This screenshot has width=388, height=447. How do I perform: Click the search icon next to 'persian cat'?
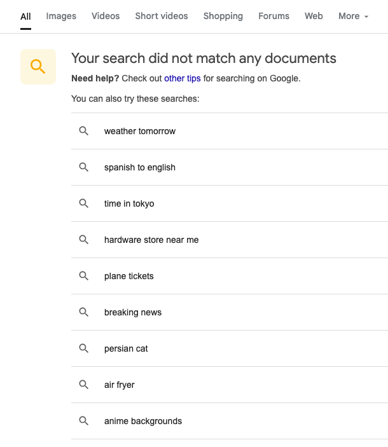pyautogui.click(x=83, y=348)
